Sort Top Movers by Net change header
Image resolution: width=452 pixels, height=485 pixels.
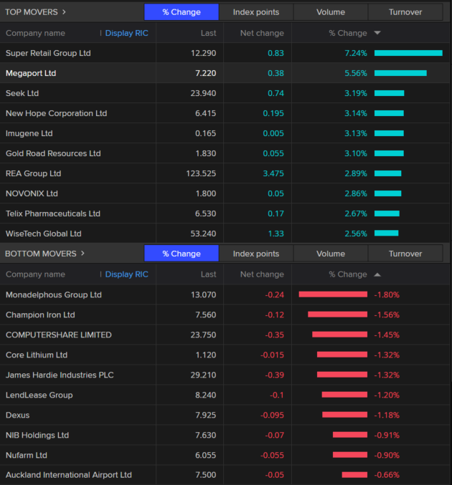[262, 33]
